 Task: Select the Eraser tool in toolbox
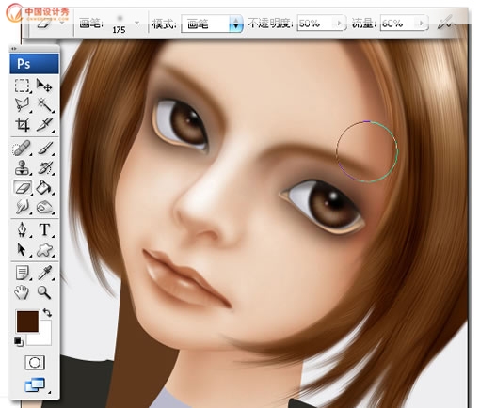23,188
